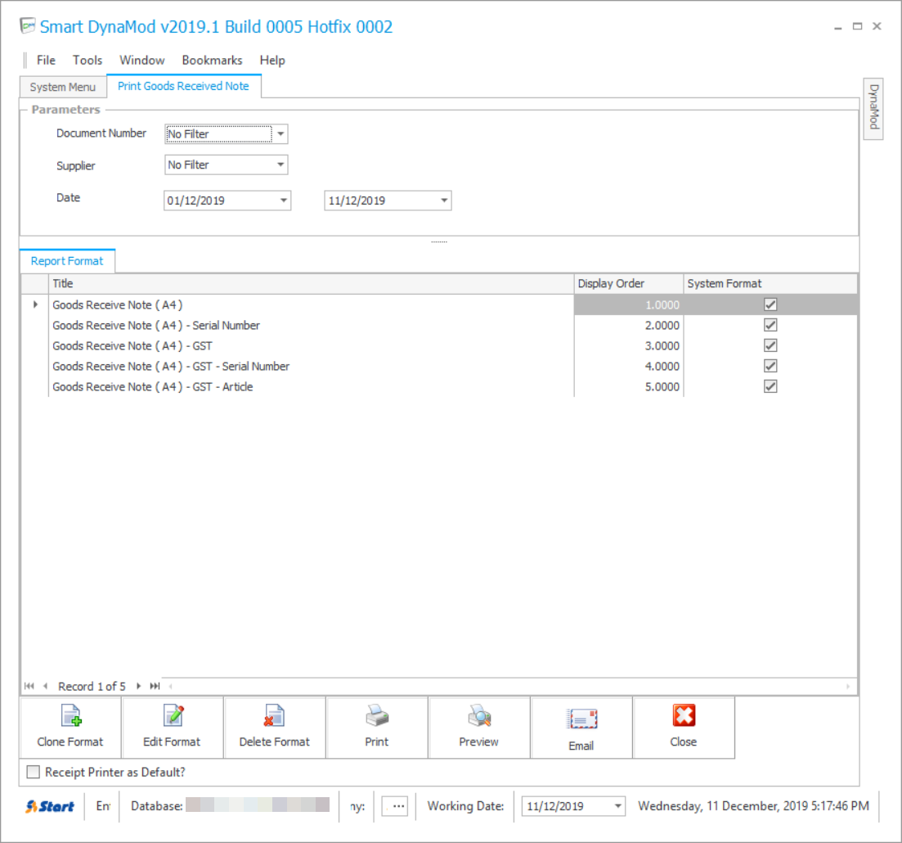902x843 pixels.
Task: Sort by the Display Order column header
Action: coord(628,283)
